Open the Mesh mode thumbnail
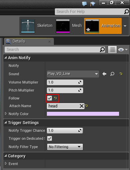This screenshot has width=130, height=170. point(63,26)
